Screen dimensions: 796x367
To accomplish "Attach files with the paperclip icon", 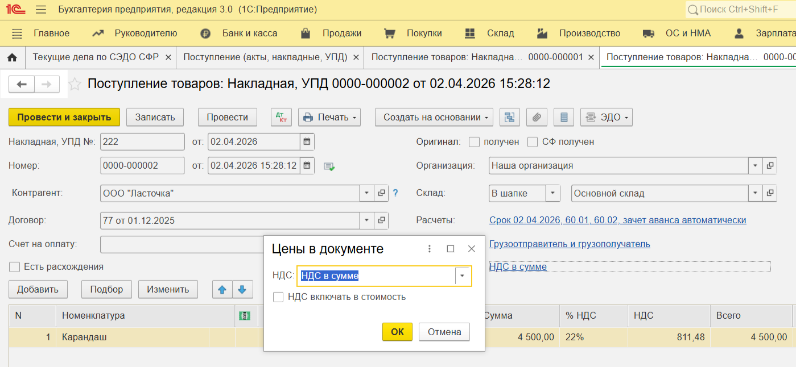I will click(x=537, y=117).
